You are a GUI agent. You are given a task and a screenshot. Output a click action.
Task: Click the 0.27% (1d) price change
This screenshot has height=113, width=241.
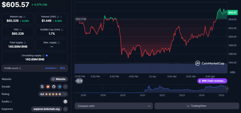pos(39,5)
